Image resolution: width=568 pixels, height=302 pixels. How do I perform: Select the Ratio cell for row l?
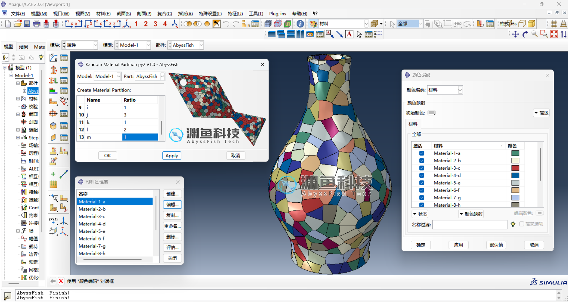pos(140,130)
